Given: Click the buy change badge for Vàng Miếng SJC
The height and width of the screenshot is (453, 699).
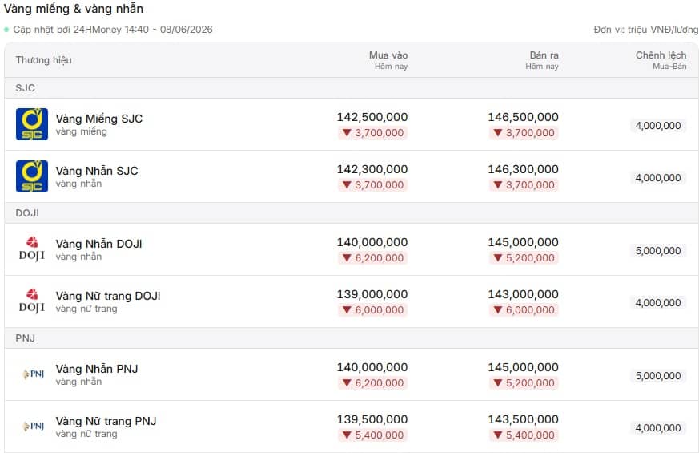Looking at the screenshot, I should point(372,132).
